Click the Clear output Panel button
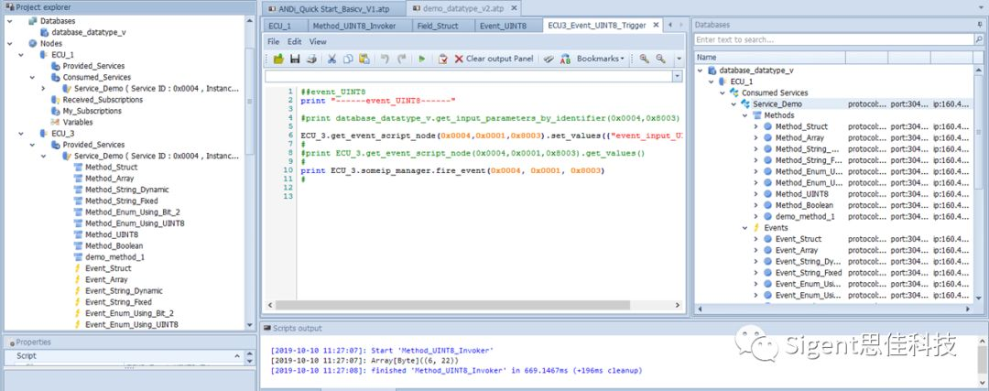Viewport: 989px width, 391px height. [493, 59]
